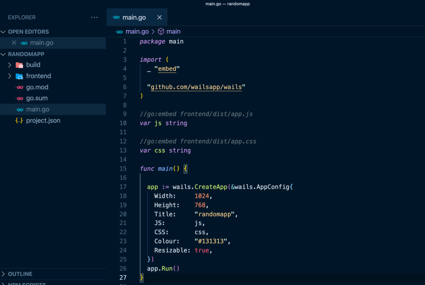This screenshot has width=425, height=285.
Task: Expand the build folder chevron
Action: pos(10,65)
